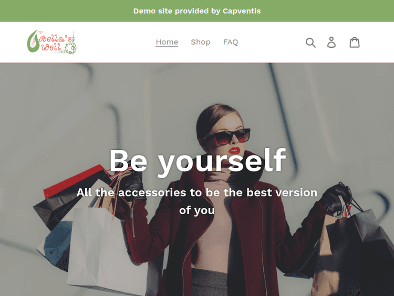
Task: Click the green ornament at logo's right end
Action: coord(71,47)
